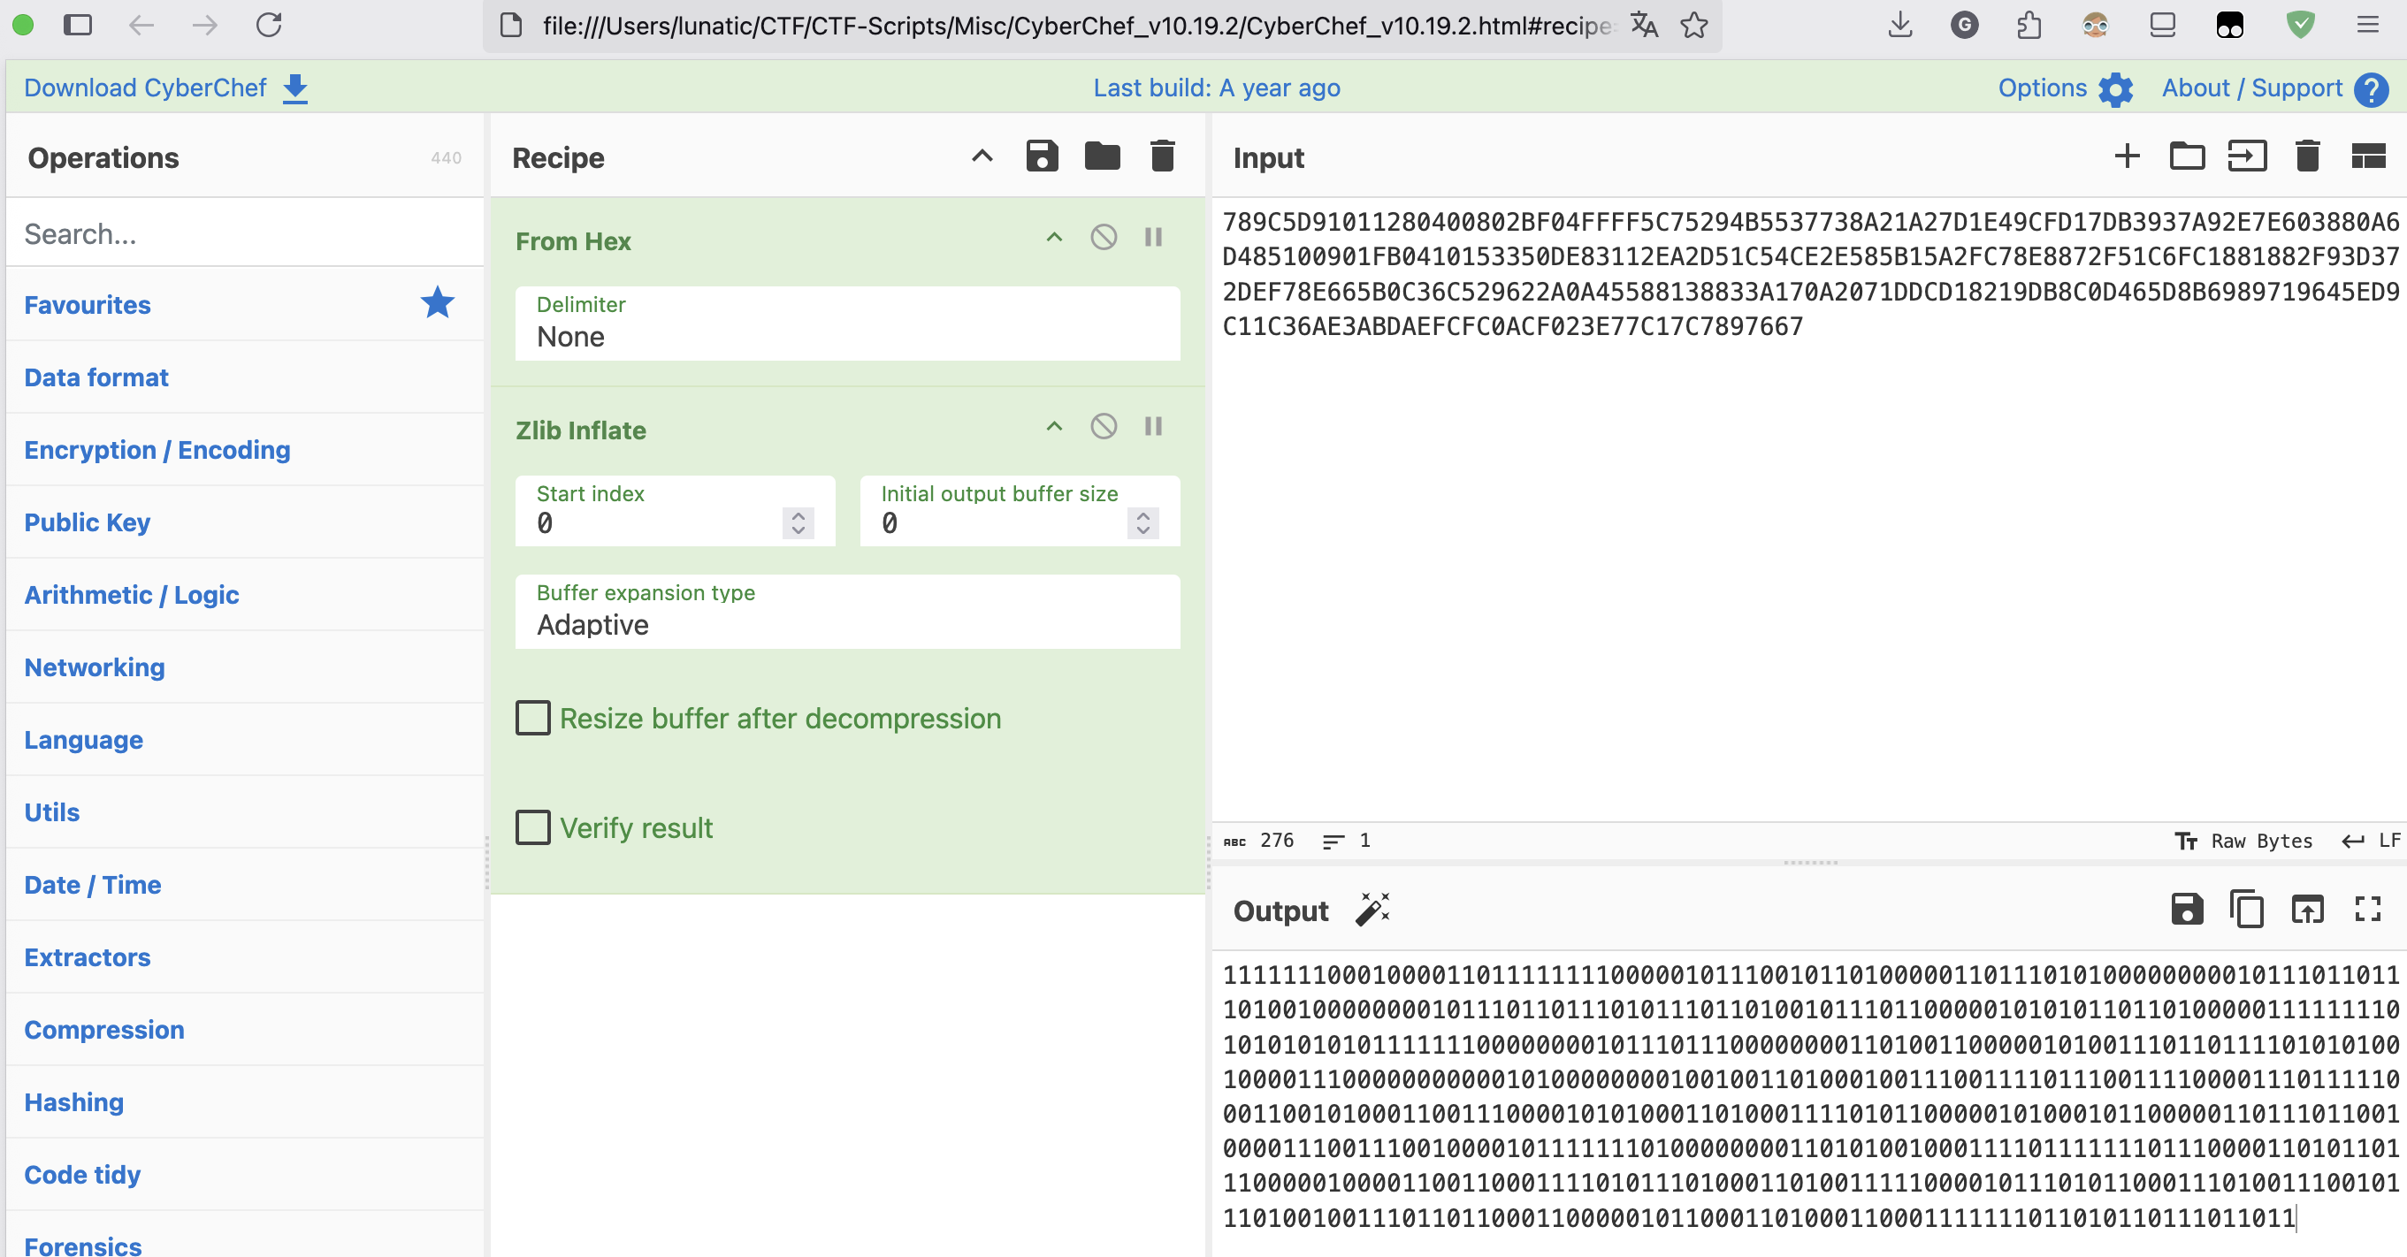Open the Hashing category

(245, 1102)
